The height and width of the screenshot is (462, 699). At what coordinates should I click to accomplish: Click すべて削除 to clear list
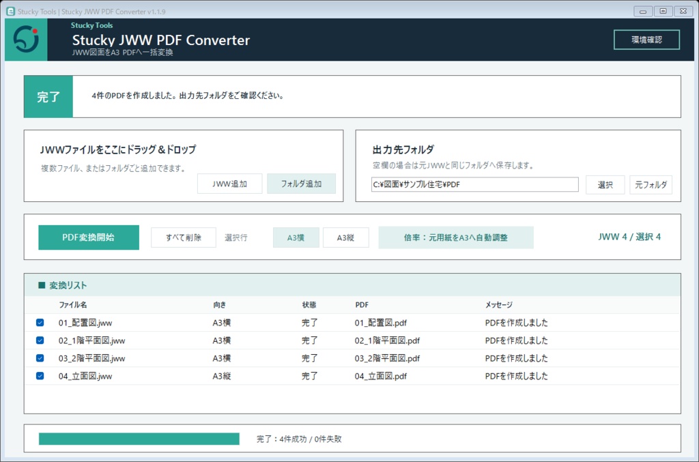[x=184, y=237]
